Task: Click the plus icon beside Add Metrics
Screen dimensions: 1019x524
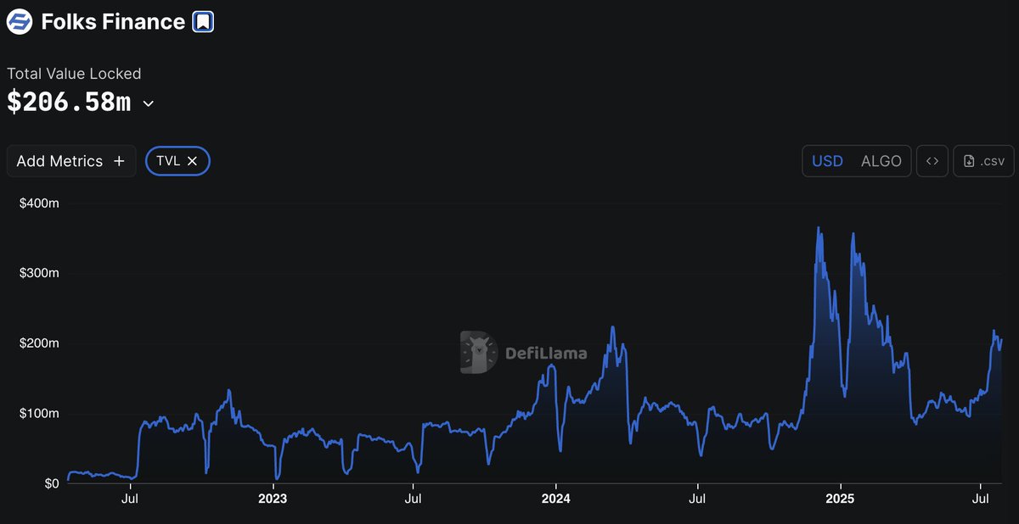Action: pos(119,160)
